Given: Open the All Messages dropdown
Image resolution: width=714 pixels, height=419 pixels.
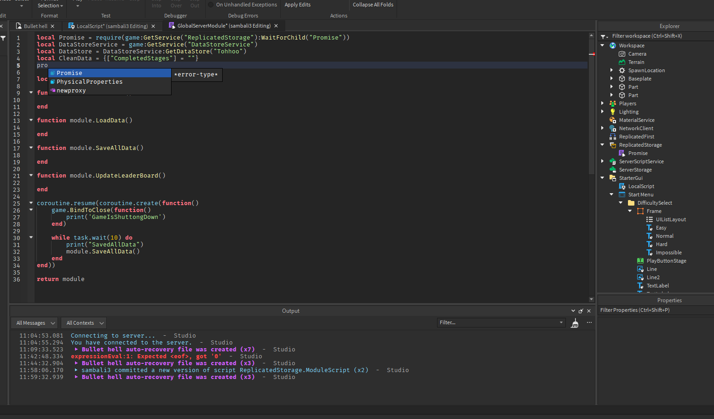Looking at the screenshot, I should 34,323.
